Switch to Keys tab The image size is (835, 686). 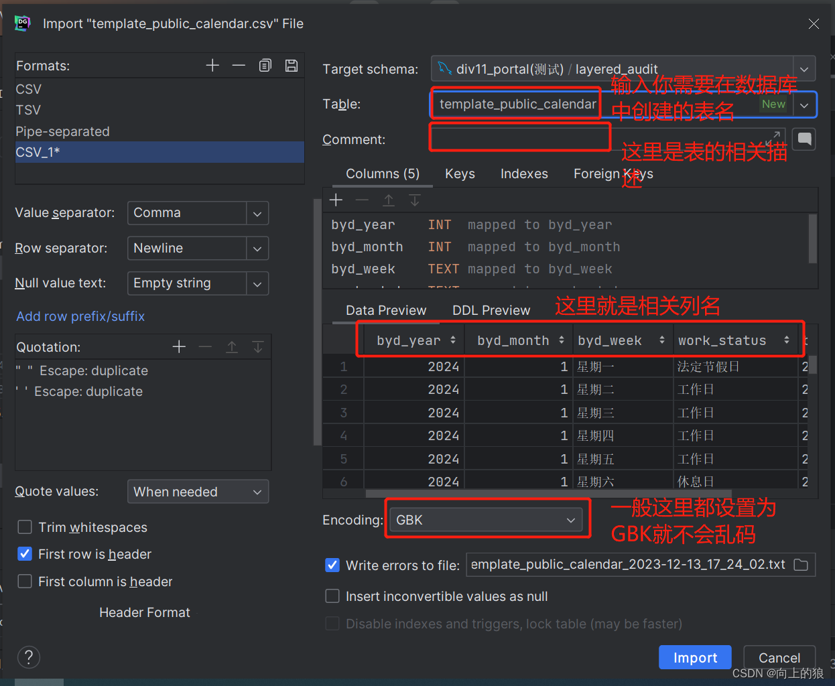pyautogui.click(x=460, y=174)
